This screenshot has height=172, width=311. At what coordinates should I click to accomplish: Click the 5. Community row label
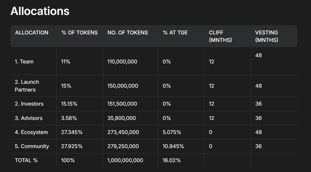point(32,146)
